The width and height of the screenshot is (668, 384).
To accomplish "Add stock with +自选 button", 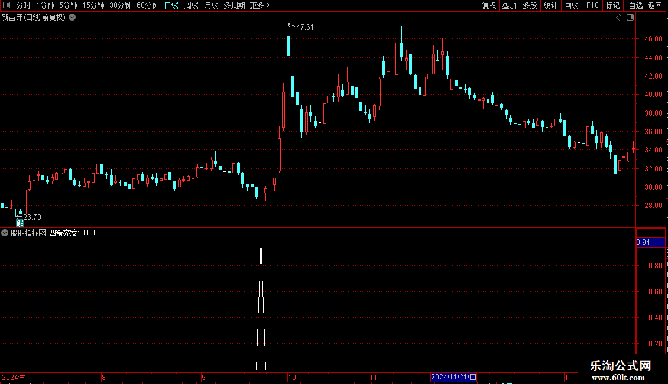I will click(x=634, y=5).
